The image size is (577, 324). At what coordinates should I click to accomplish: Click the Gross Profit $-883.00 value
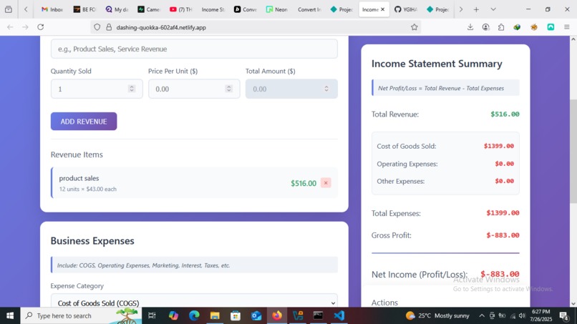coord(503,235)
